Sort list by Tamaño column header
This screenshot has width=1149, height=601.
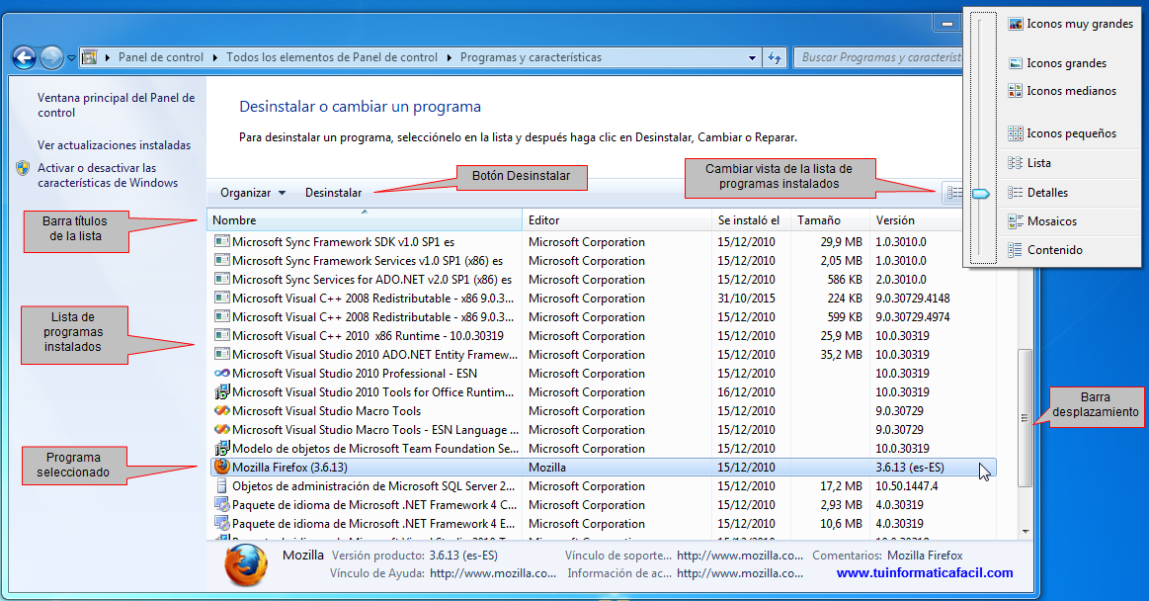point(829,219)
